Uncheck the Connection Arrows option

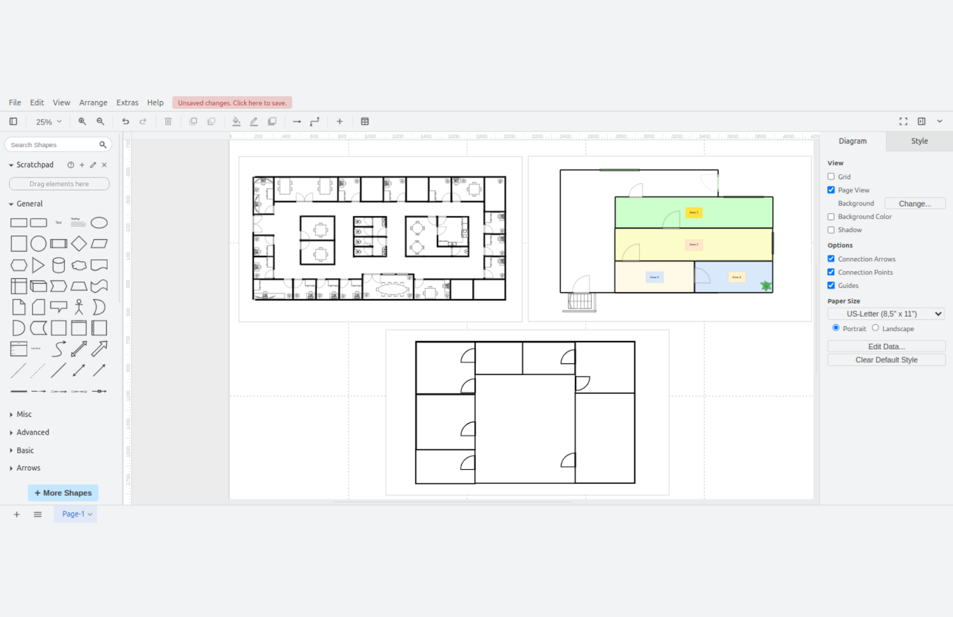pos(831,259)
